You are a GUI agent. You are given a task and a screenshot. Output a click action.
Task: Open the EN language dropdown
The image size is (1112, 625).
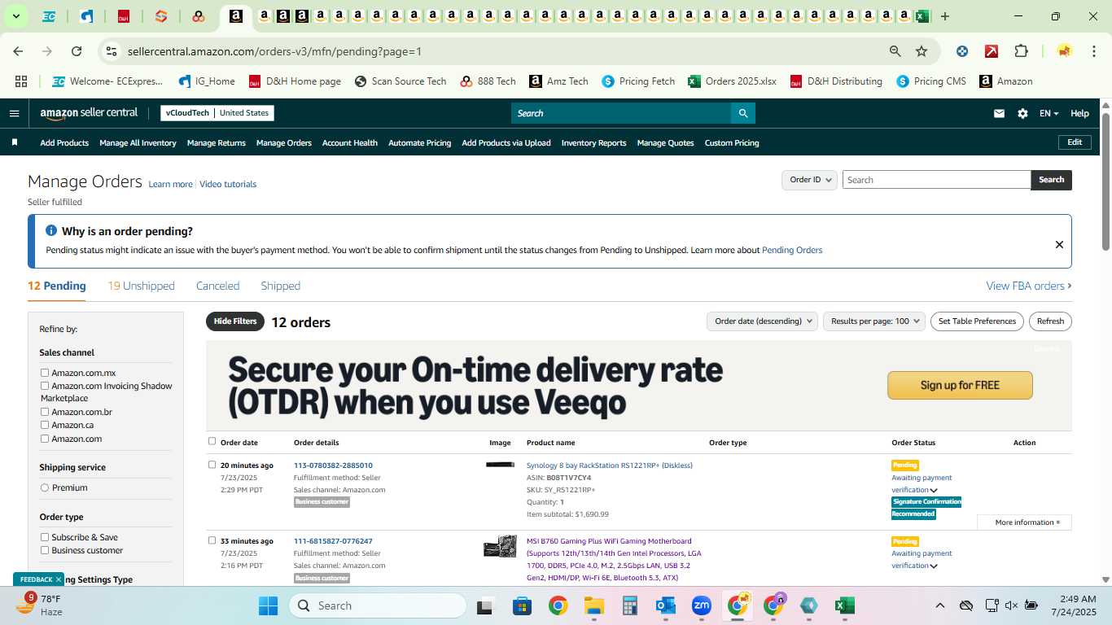pyautogui.click(x=1049, y=114)
